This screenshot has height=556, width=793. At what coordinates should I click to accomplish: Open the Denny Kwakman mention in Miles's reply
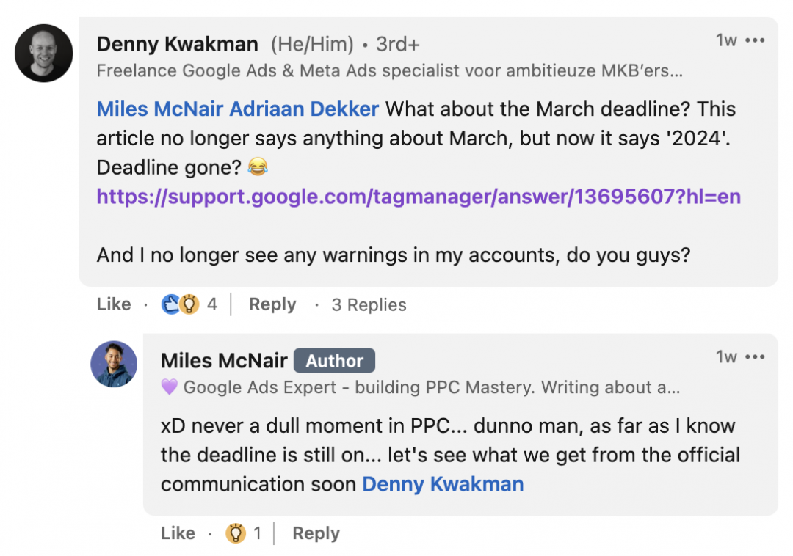click(x=443, y=484)
